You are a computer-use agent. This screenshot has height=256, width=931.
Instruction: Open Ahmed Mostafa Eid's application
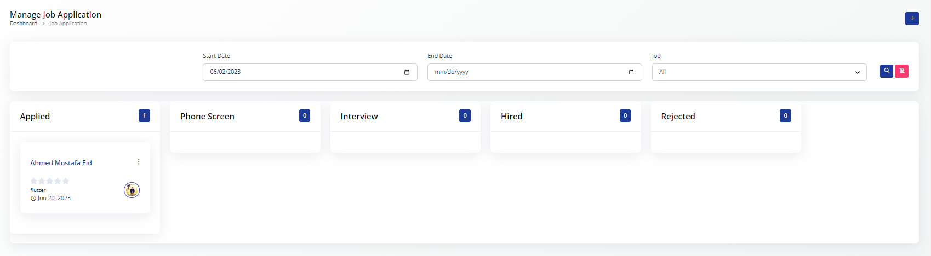coord(61,163)
